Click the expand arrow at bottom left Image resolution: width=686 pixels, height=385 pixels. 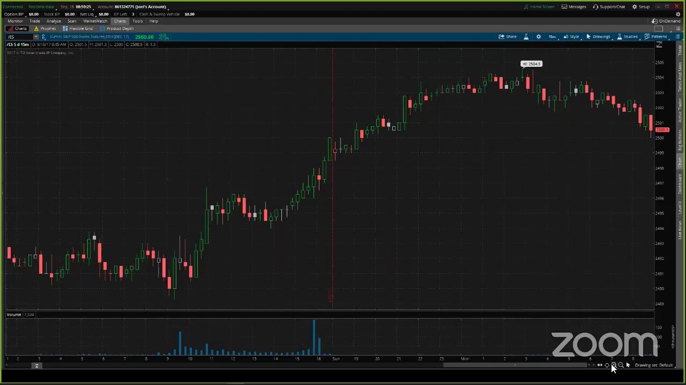click(37, 366)
